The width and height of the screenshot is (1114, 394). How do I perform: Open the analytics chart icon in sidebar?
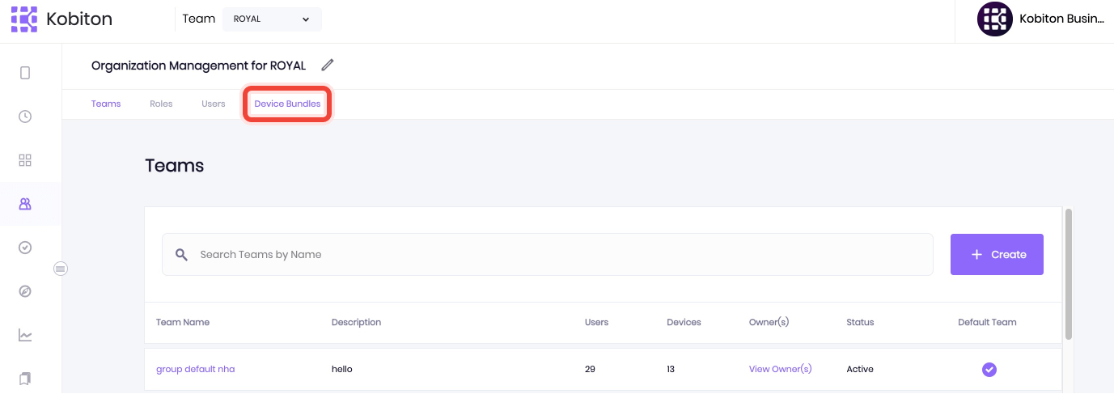click(x=25, y=335)
